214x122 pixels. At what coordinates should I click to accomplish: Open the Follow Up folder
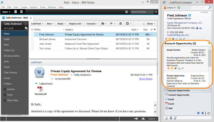(x=15, y=50)
